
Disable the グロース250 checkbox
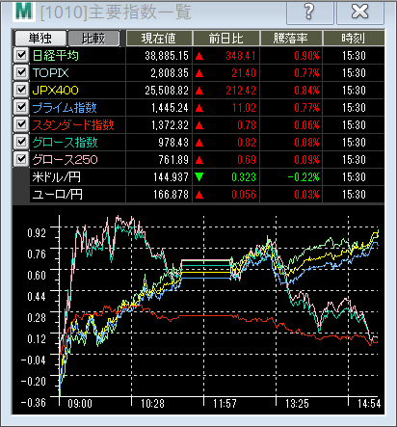pos(21,159)
